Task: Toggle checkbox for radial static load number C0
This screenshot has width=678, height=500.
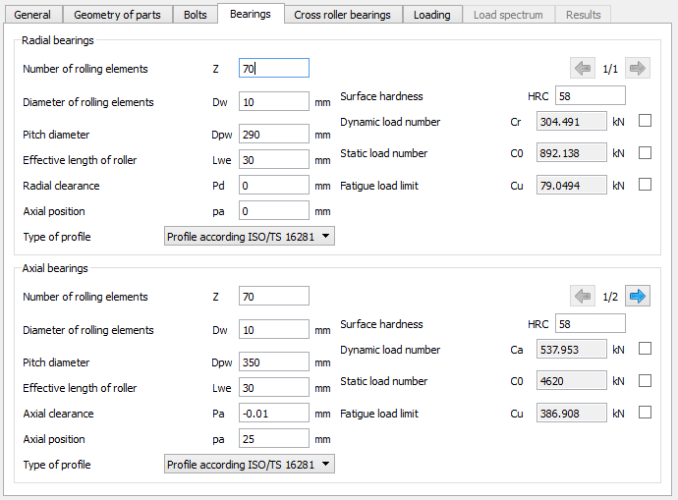Action: click(645, 153)
